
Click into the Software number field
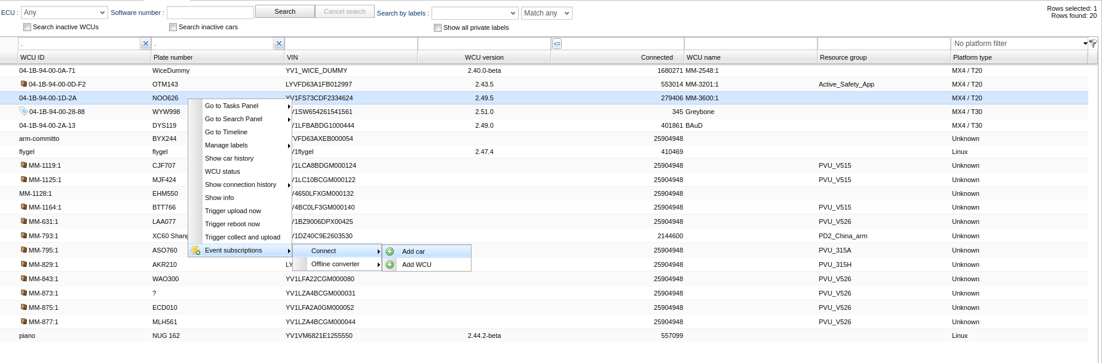click(210, 13)
